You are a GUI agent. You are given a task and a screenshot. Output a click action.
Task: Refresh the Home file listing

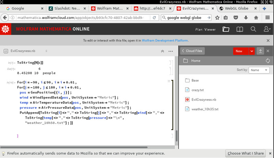[268, 61]
